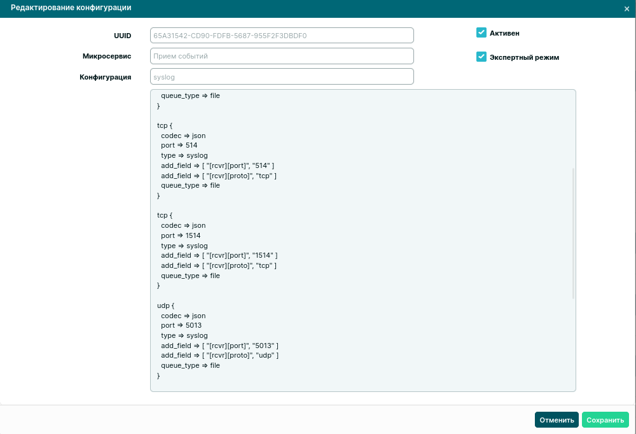Click the Активен checkbox label text
The width and height of the screenshot is (636, 434).
504,33
